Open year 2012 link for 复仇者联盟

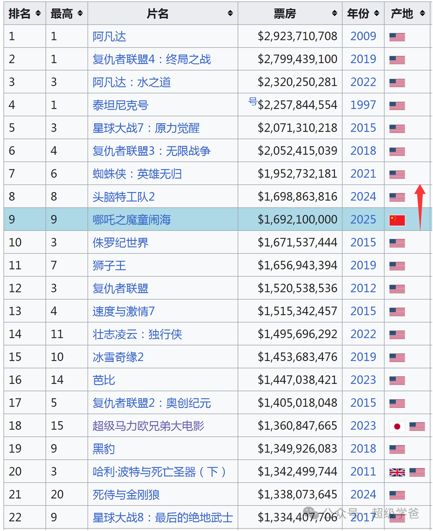point(363,288)
